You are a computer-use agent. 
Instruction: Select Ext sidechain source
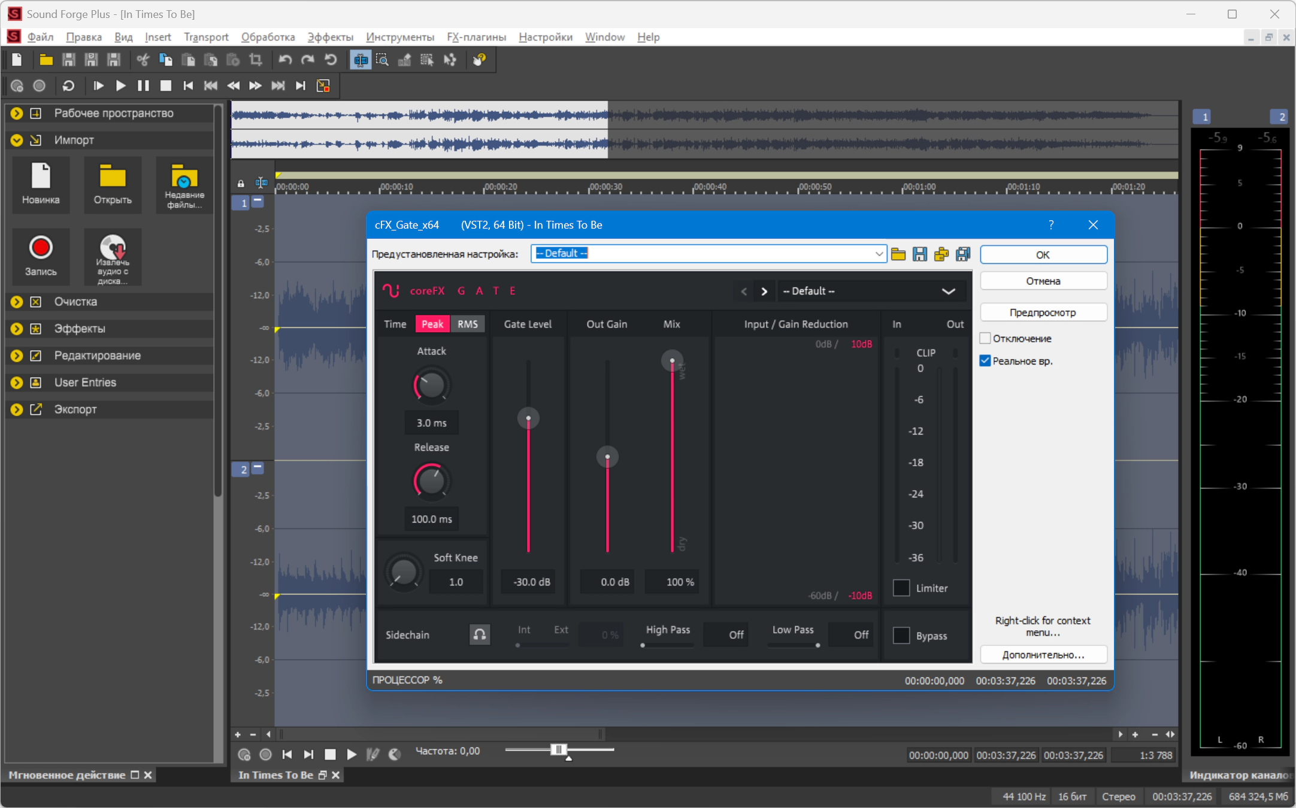tap(561, 630)
